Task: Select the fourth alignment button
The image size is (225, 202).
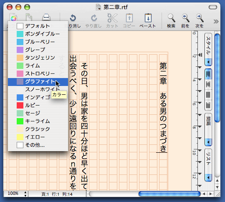Action: coord(208,105)
